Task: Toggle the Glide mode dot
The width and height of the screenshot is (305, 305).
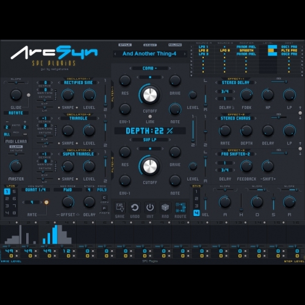Action: click(x=29, y=95)
